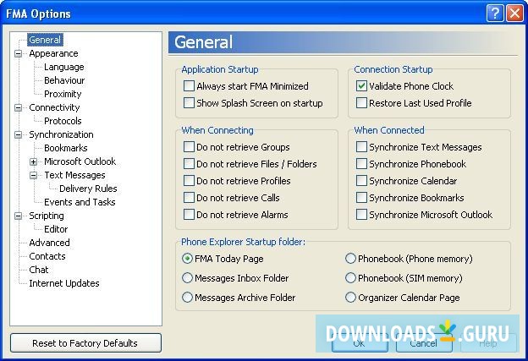Open Internet Updates settings
Screen dimensions: 528x361
64,283
